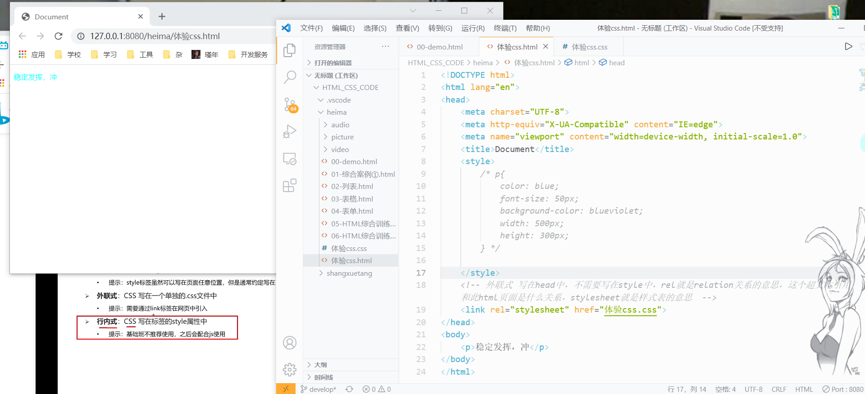Screen dimensions: 865x394
Task: Open 04-表单.html file
Action: pyautogui.click(x=347, y=211)
